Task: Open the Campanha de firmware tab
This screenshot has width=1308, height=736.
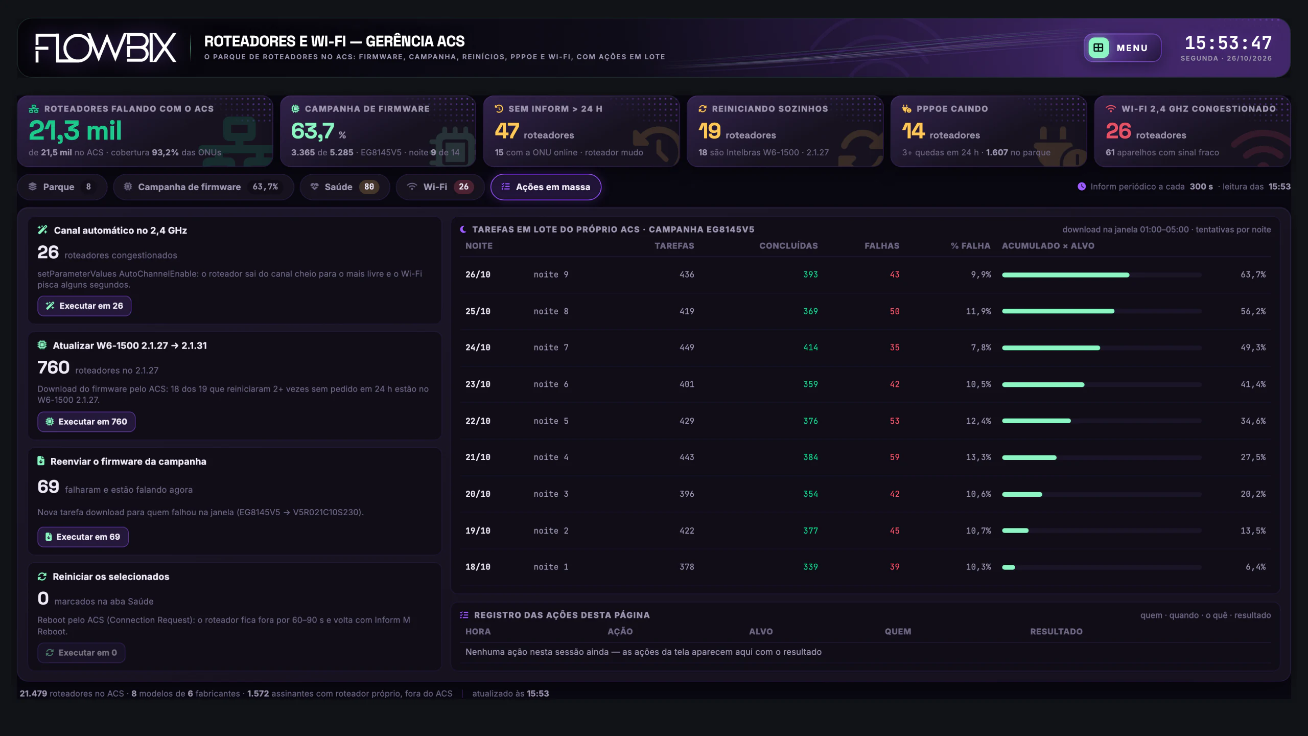Action: tap(203, 187)
